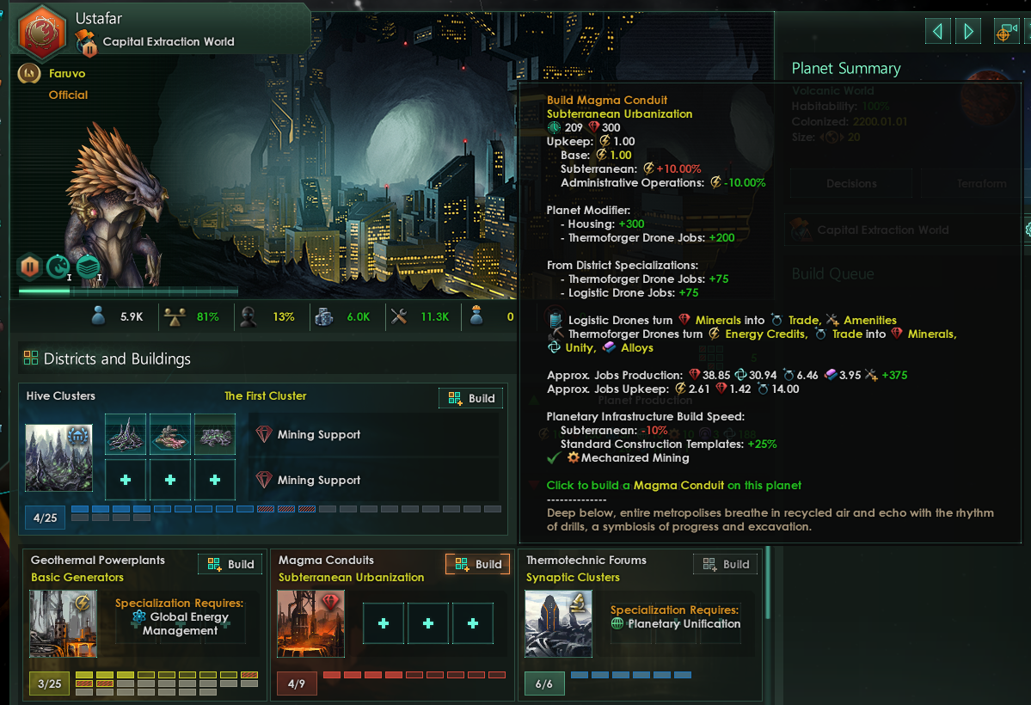The image size is (1031, 705).
Task: Click the governor creature portrait
Action: coord(115,204)
